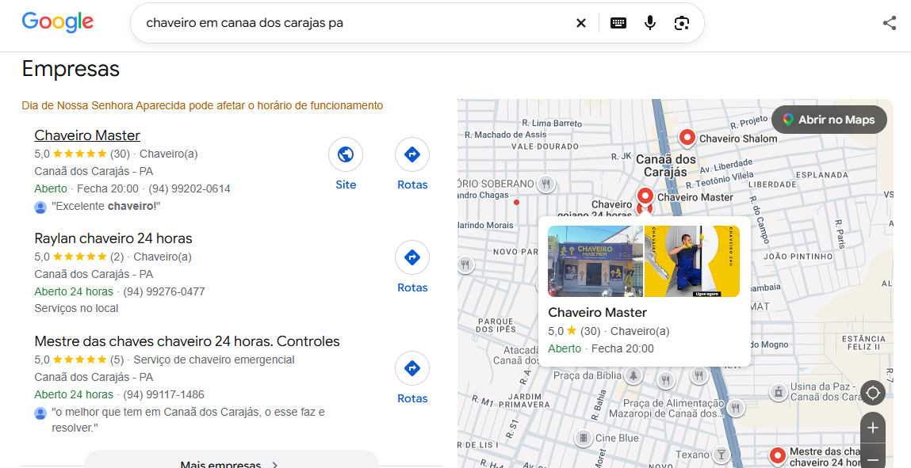Click Chaveiro Master title in map popup
The image size is (911, 468).
(597, 313)
